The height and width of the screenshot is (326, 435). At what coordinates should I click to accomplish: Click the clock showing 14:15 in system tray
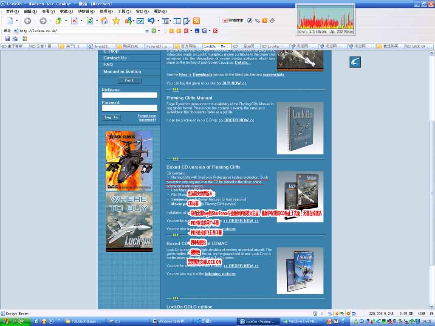tap(426, 322)
